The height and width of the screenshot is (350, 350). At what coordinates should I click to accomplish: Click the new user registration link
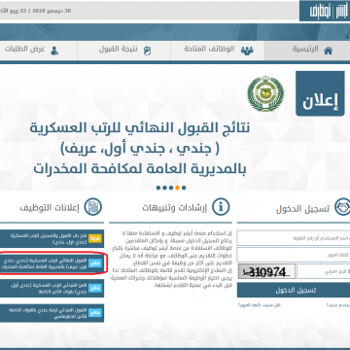[x=338, y=305]
